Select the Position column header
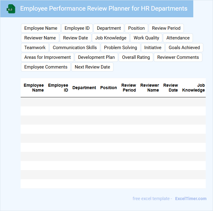213x211 pixels. 109,88
